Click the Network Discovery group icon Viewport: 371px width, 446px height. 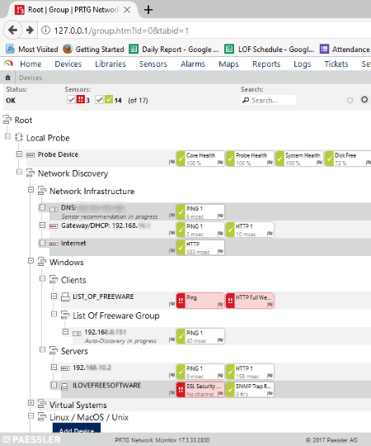31,173
